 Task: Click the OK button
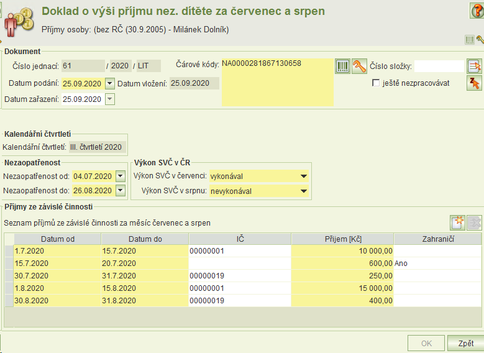pyautogui.click(x=426, y=343)
